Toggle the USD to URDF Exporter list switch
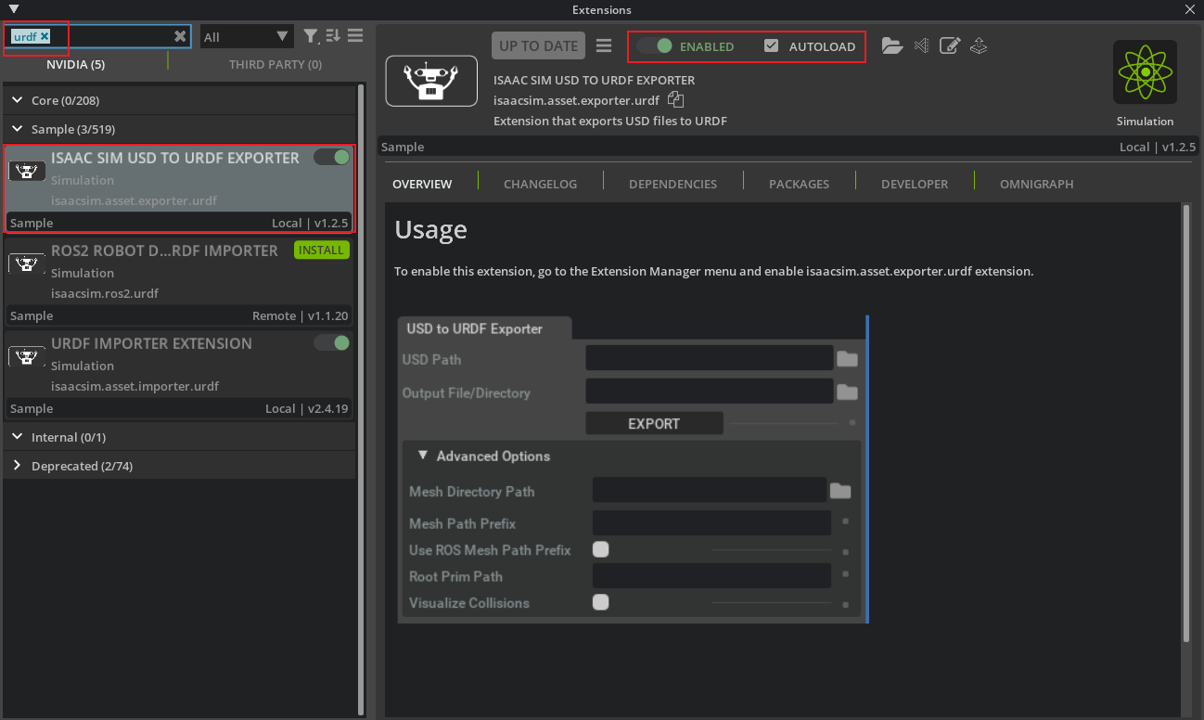Image resolution: width=1204 pixels, height=720 pixels. coord(331,158)
